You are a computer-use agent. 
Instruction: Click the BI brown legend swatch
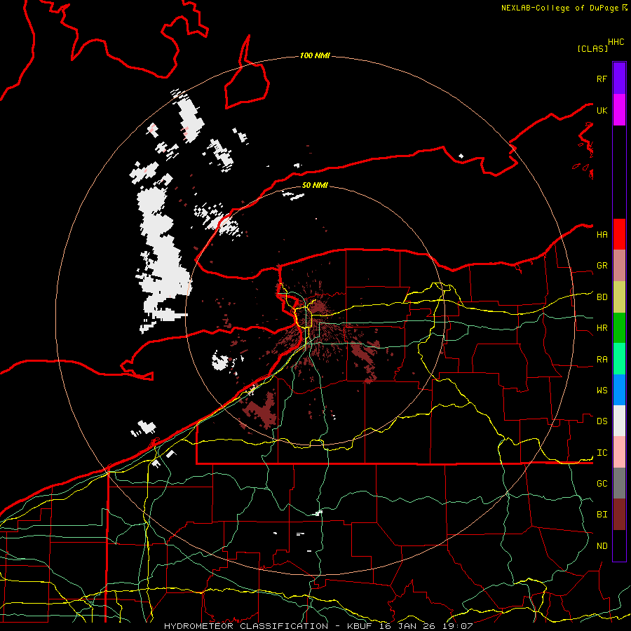(x=619, y=515)
